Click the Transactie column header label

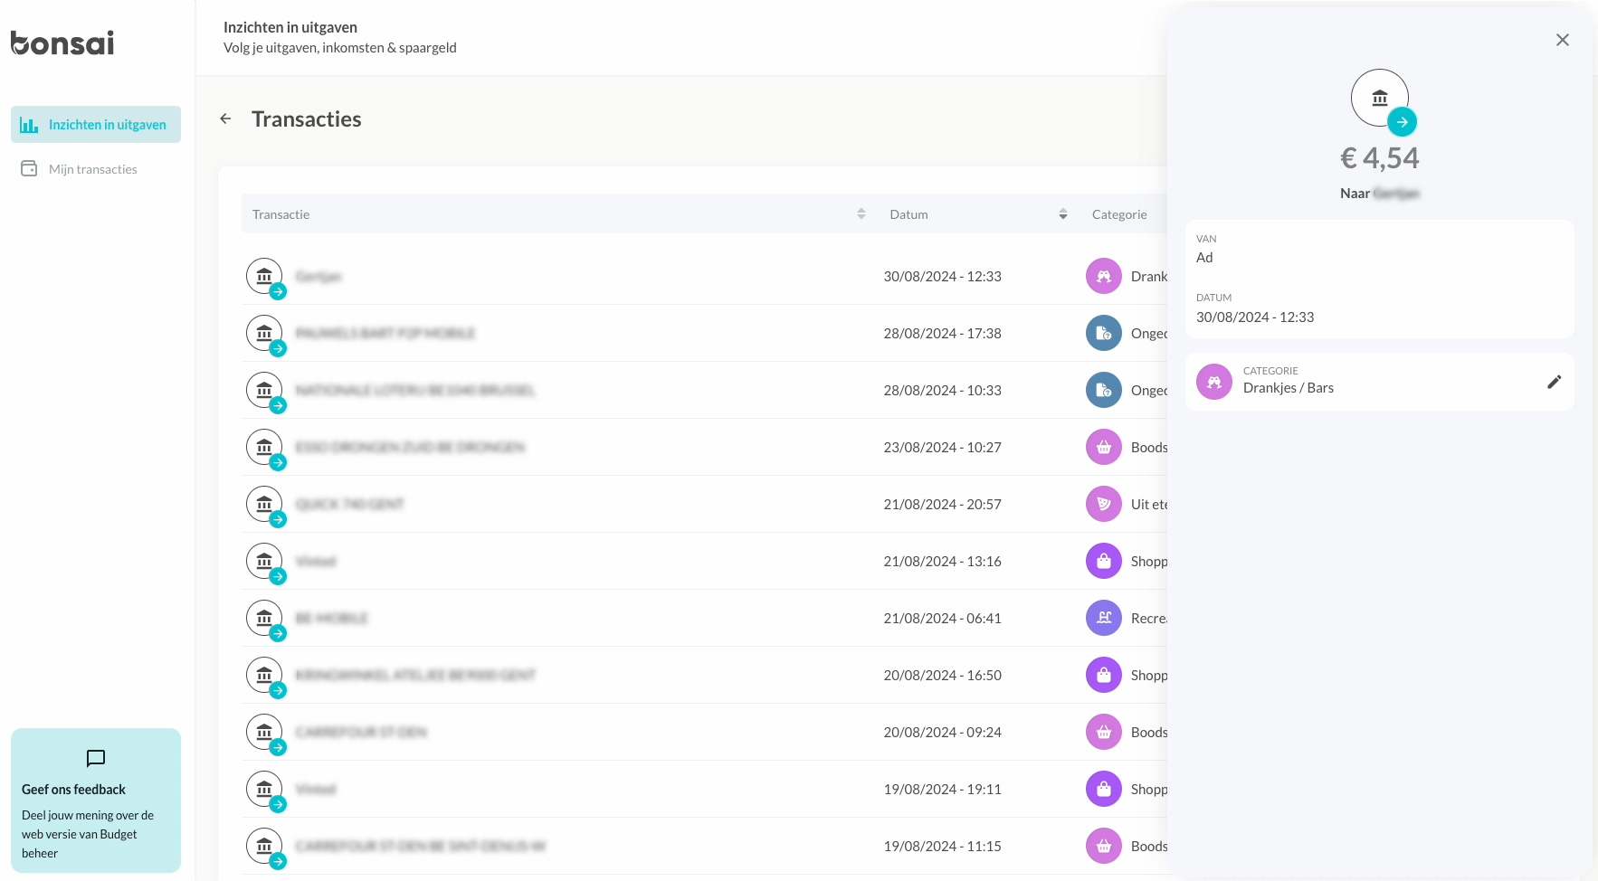281,214
